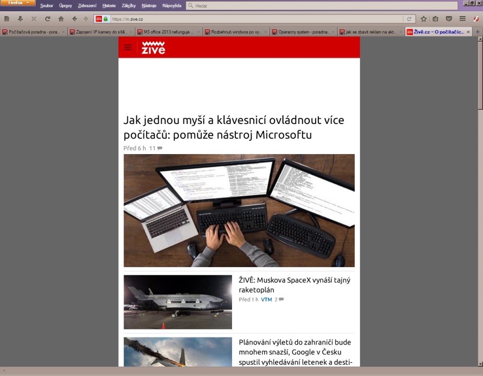Viewport: 483px width, 376px height.
Task: Open the Pocket icon
Action: [x=449, y=19]
